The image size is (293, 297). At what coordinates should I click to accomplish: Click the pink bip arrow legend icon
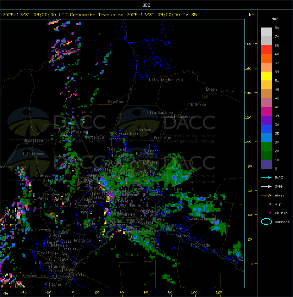(266, 204)
